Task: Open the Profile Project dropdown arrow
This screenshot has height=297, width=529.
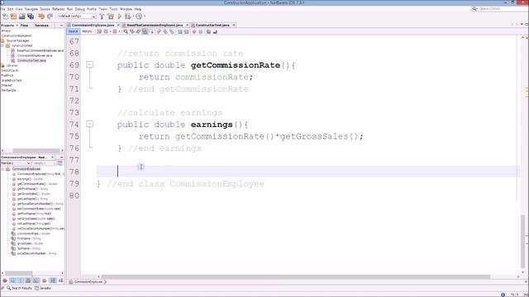Action: (x=145, y=16)
